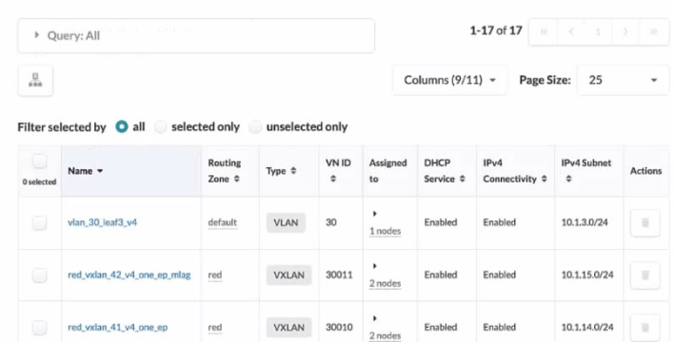674x342 pixels.
Task: Sort by DHCP Service column
Action: (x=462, y=179)
